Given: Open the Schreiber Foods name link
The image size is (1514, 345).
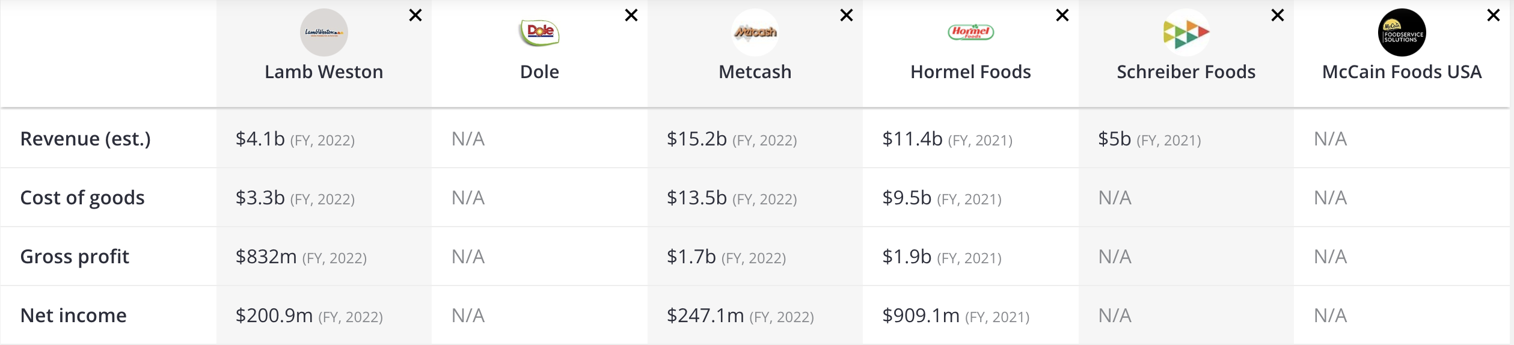Looking at the screenshot, I should tap(1186, 72).
